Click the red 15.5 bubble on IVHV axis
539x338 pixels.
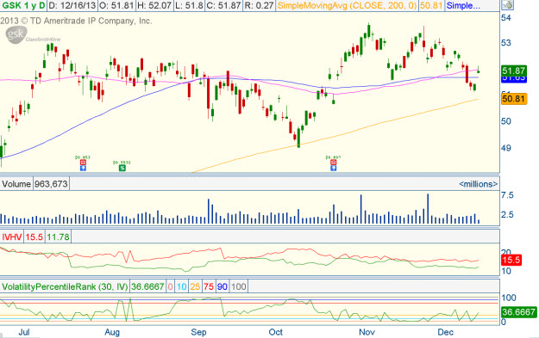point(511,260)
